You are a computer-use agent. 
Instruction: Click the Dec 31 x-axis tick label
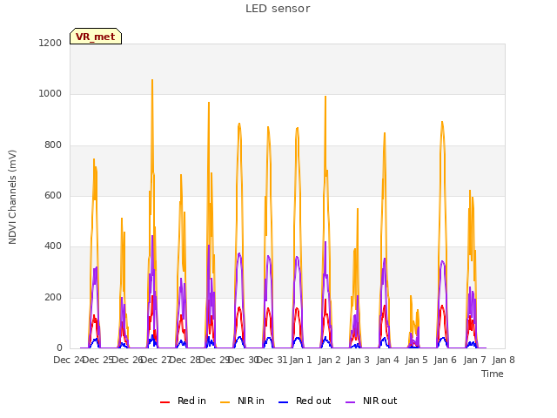(272, 360)
